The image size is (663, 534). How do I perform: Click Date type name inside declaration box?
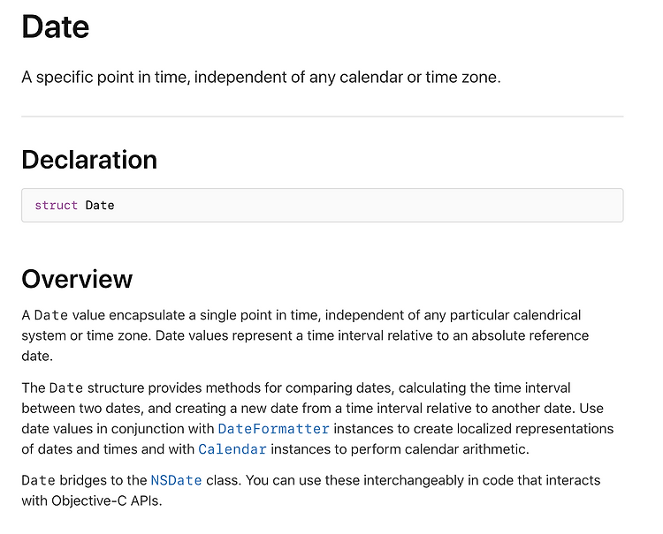pos(100,206)
